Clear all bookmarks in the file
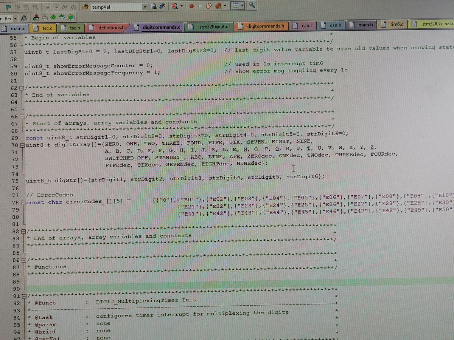Image resolution: width=454 pixels, height=340 pixels. (35, 7)
